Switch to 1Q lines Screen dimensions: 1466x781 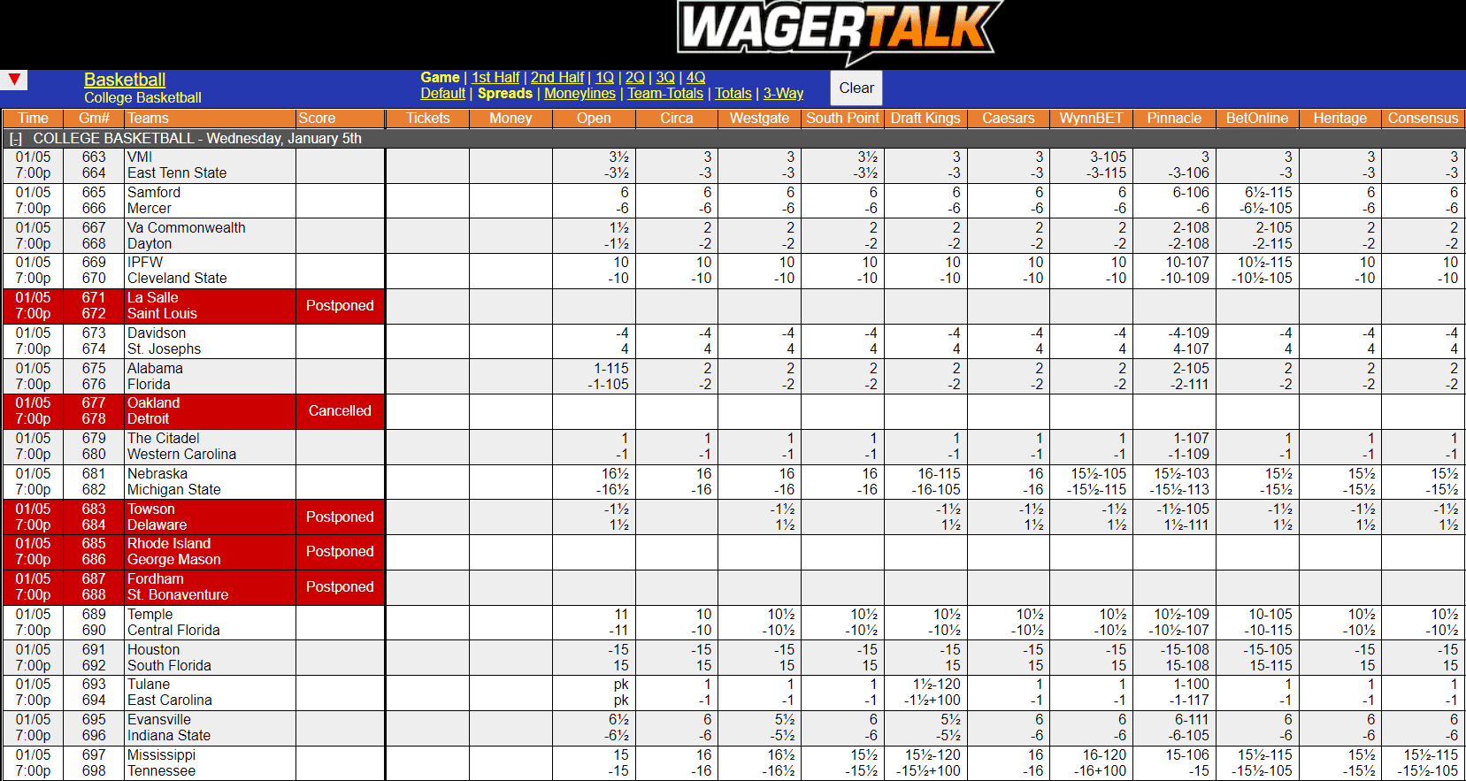coord(604,78)
